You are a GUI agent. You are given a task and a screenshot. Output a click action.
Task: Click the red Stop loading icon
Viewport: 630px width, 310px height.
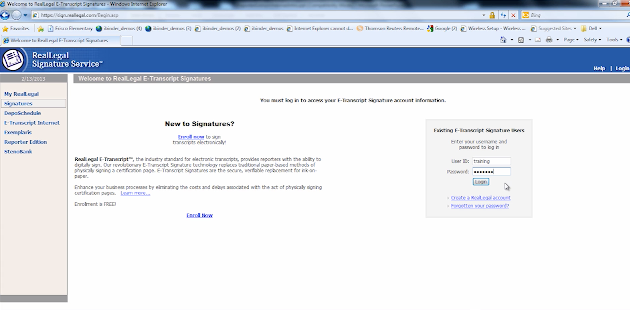coord(513,15)
